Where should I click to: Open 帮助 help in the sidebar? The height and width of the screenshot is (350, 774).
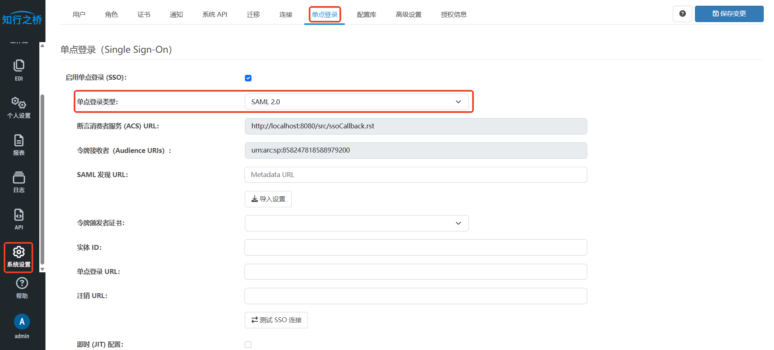(x=22, y=288)
